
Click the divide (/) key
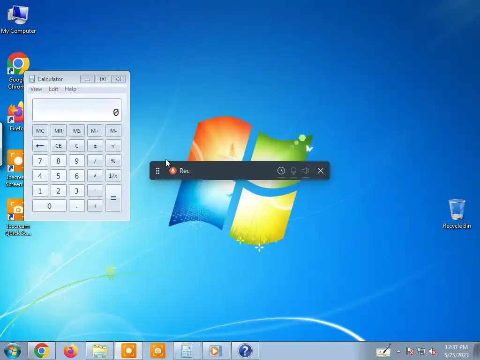[95, 161]
